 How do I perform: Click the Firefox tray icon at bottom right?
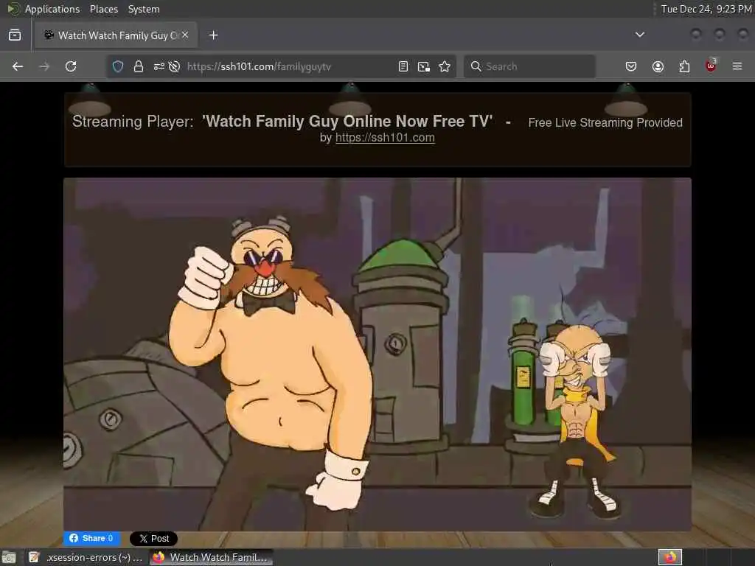(669, 557)
